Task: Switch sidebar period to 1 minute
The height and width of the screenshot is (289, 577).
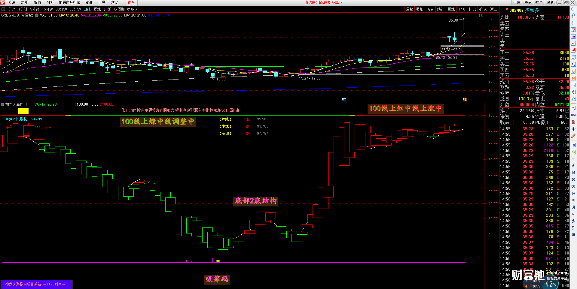Action: 573,159
